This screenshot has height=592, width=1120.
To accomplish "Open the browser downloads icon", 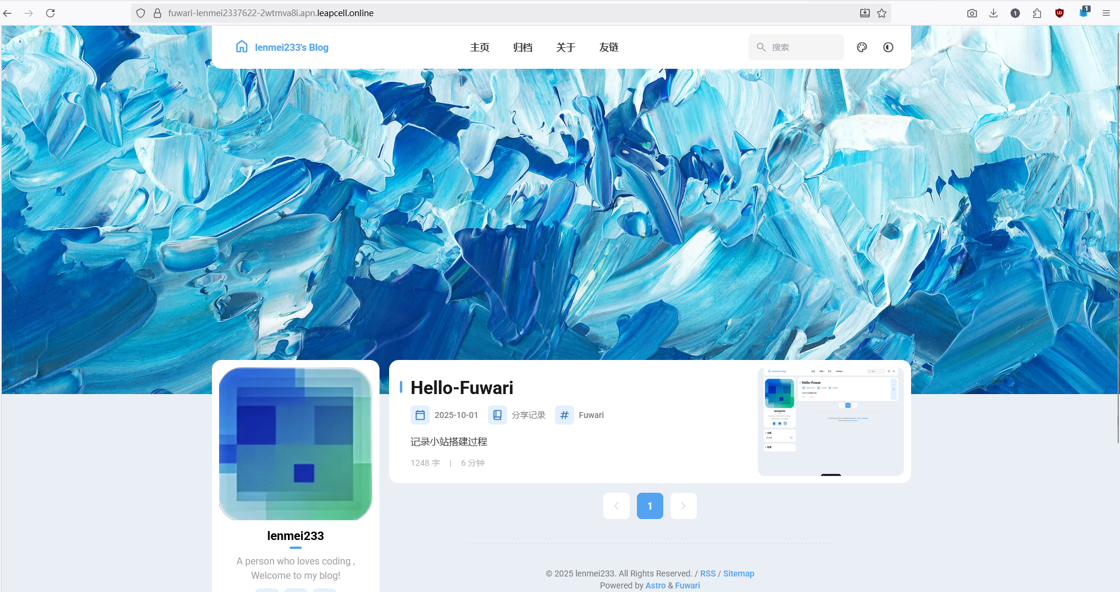I will pyautogui.click(x=994, y=13).
